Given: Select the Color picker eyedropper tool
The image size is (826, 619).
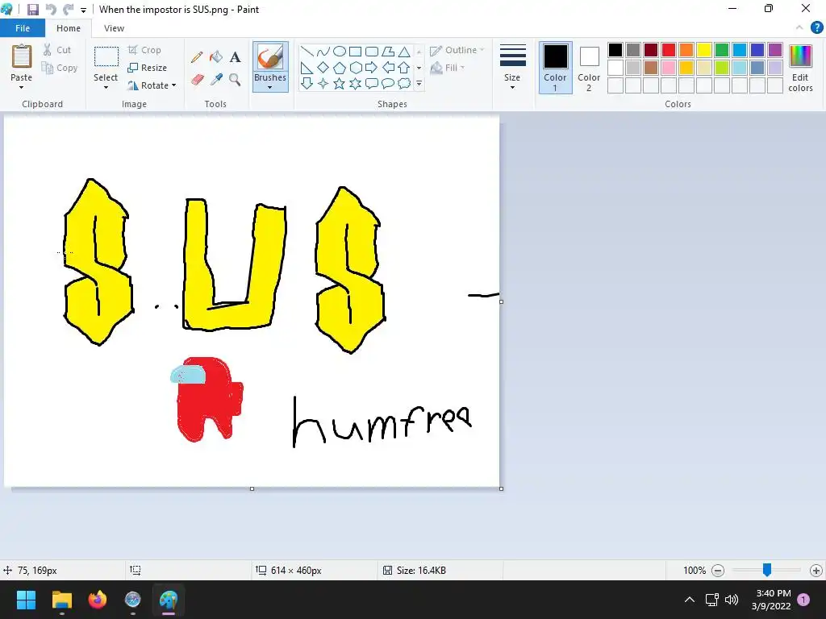Looking at the screenshot, I should tap(216, 80).
